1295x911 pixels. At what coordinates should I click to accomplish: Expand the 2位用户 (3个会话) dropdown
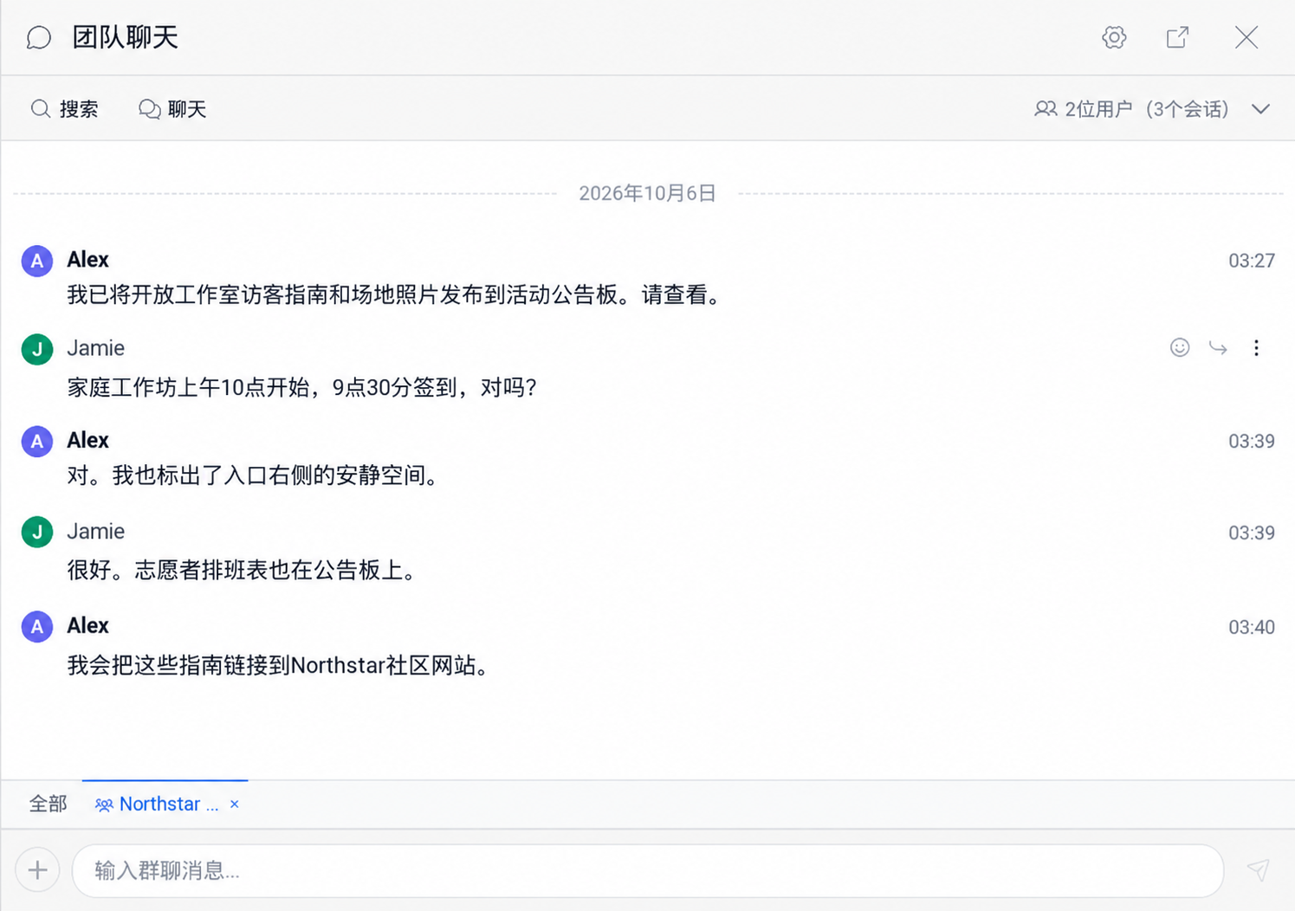pos(1261,109)
